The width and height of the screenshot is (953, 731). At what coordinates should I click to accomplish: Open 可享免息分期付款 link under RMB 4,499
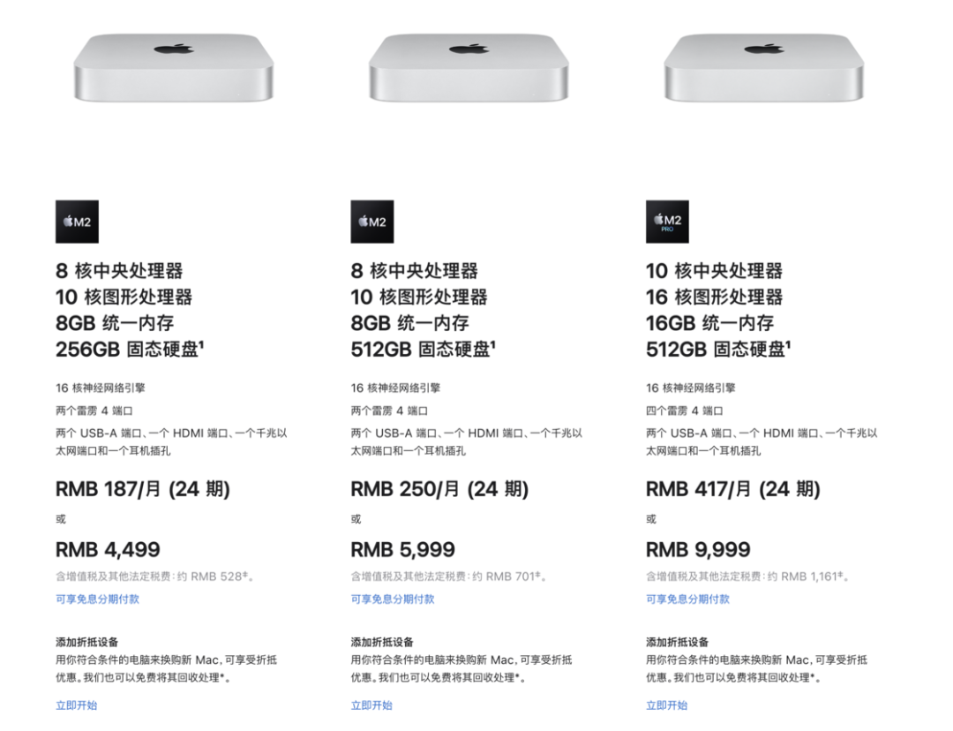[x=97, y=599]
